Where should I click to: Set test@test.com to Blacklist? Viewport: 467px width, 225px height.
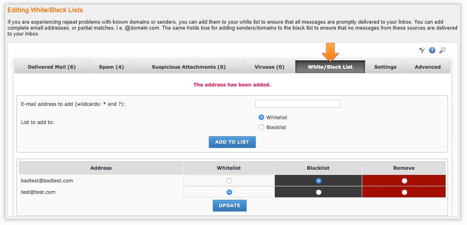[319, 192]
